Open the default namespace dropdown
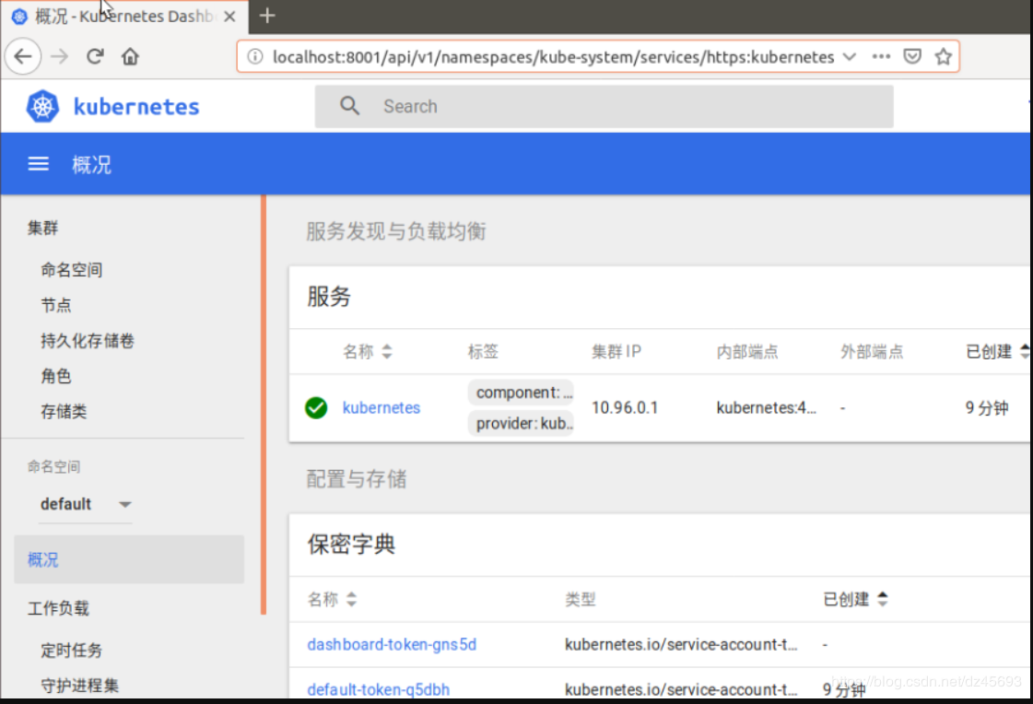Screen dimensions: 1033x704 86,504
